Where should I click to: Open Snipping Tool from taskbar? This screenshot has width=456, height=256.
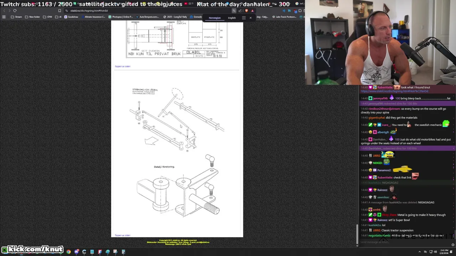115,252
